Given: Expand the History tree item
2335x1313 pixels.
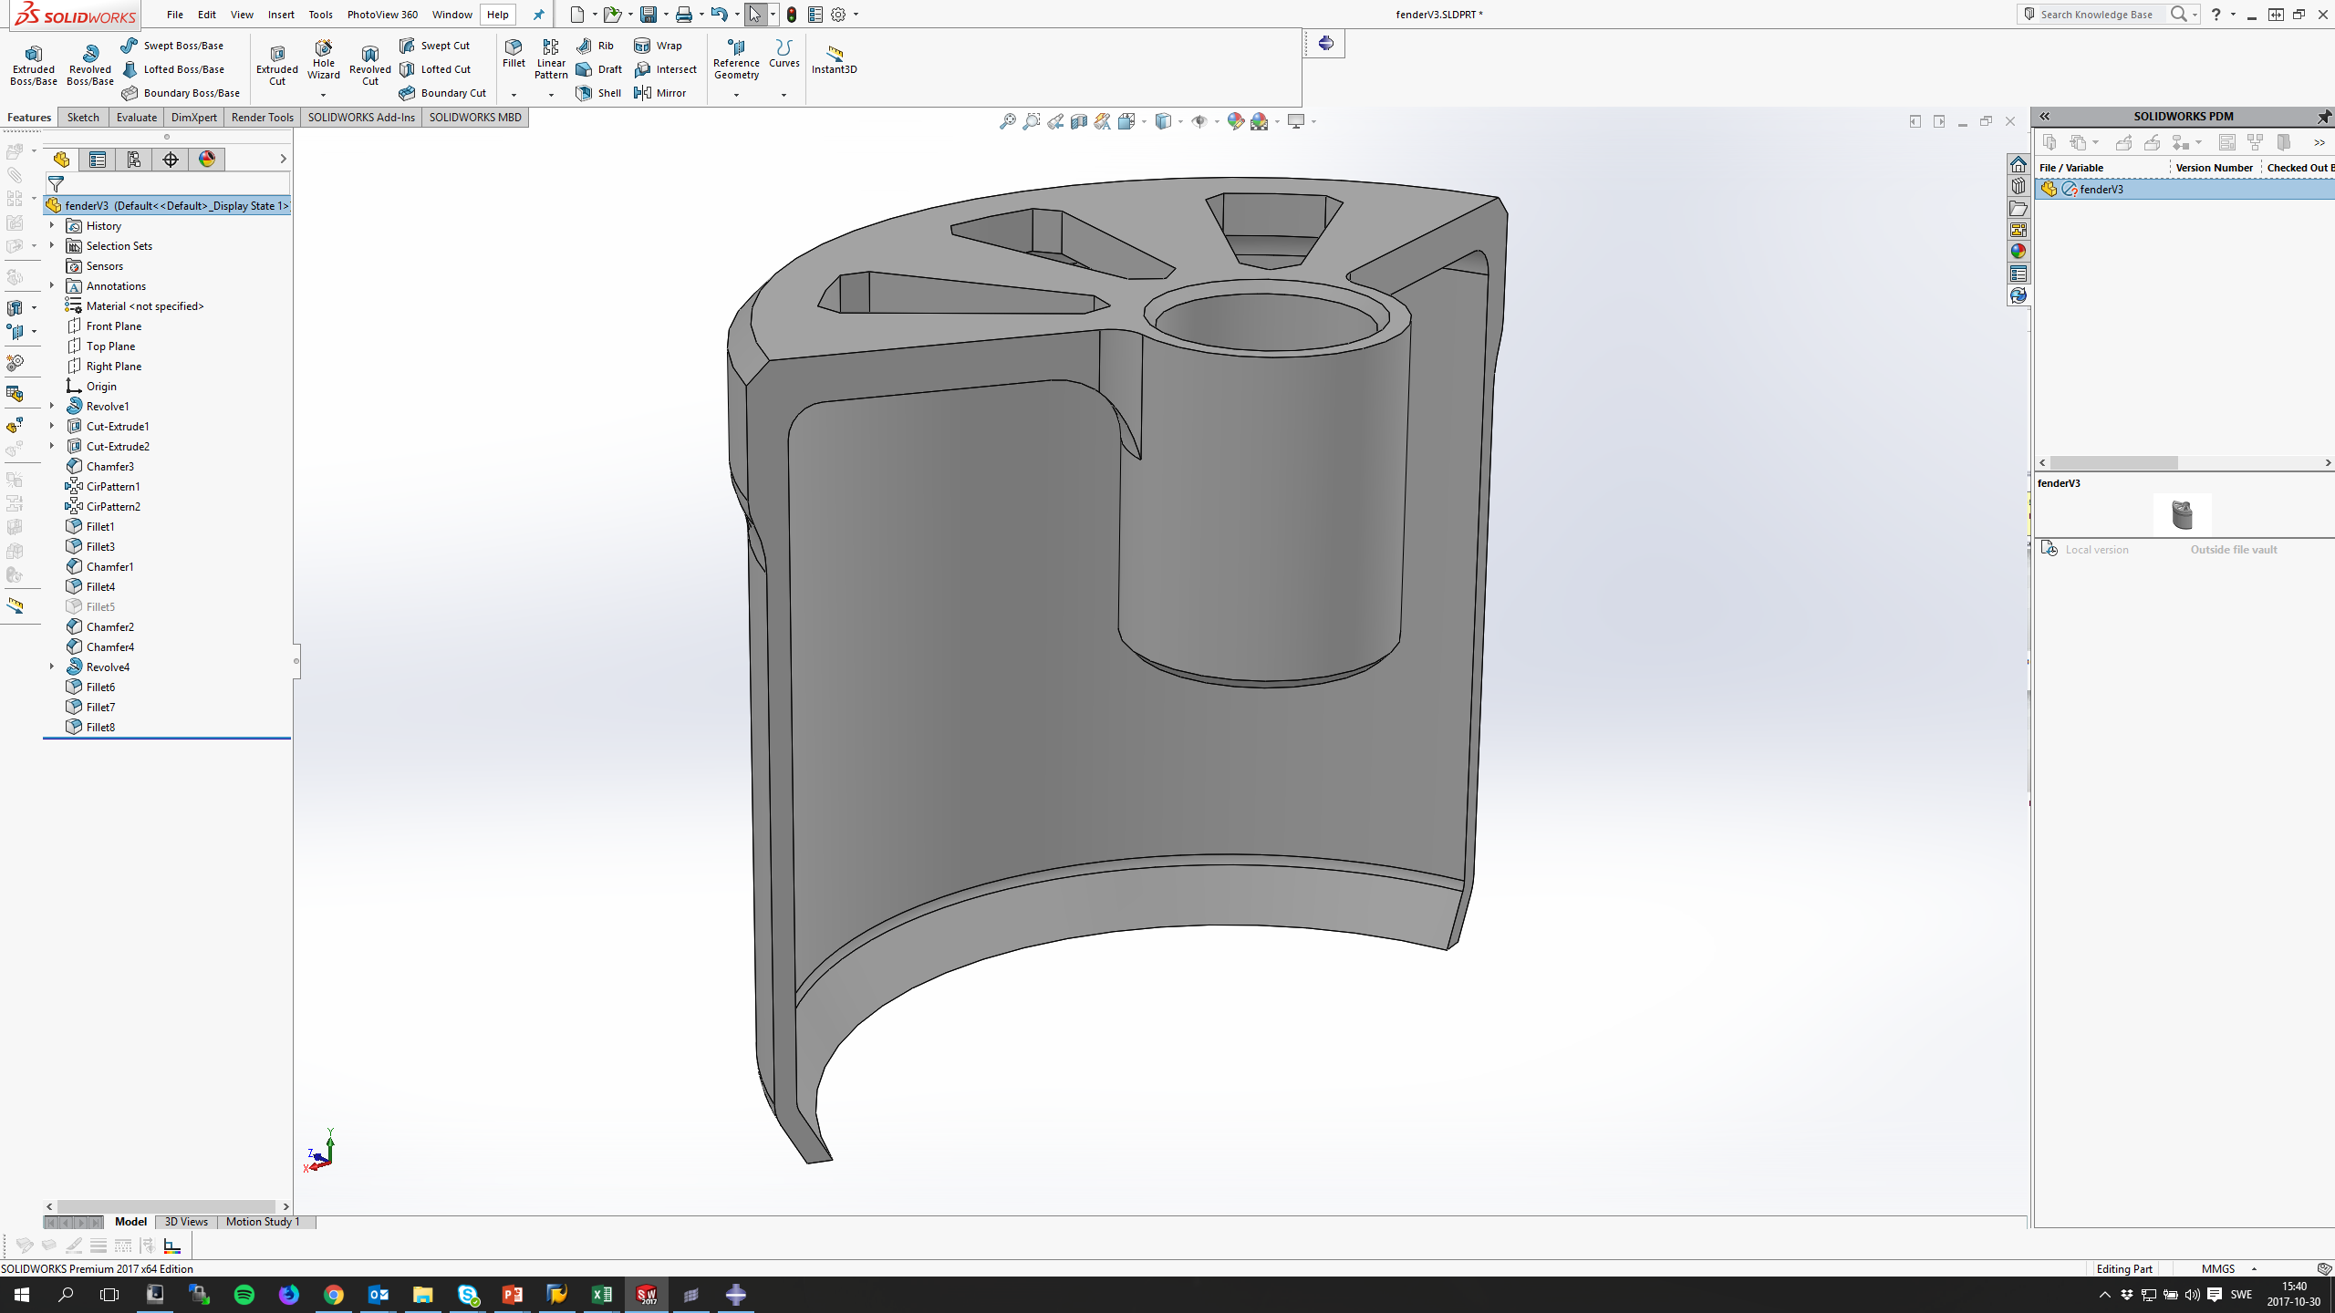Looking at the screenshot, I should click(52, 225).
